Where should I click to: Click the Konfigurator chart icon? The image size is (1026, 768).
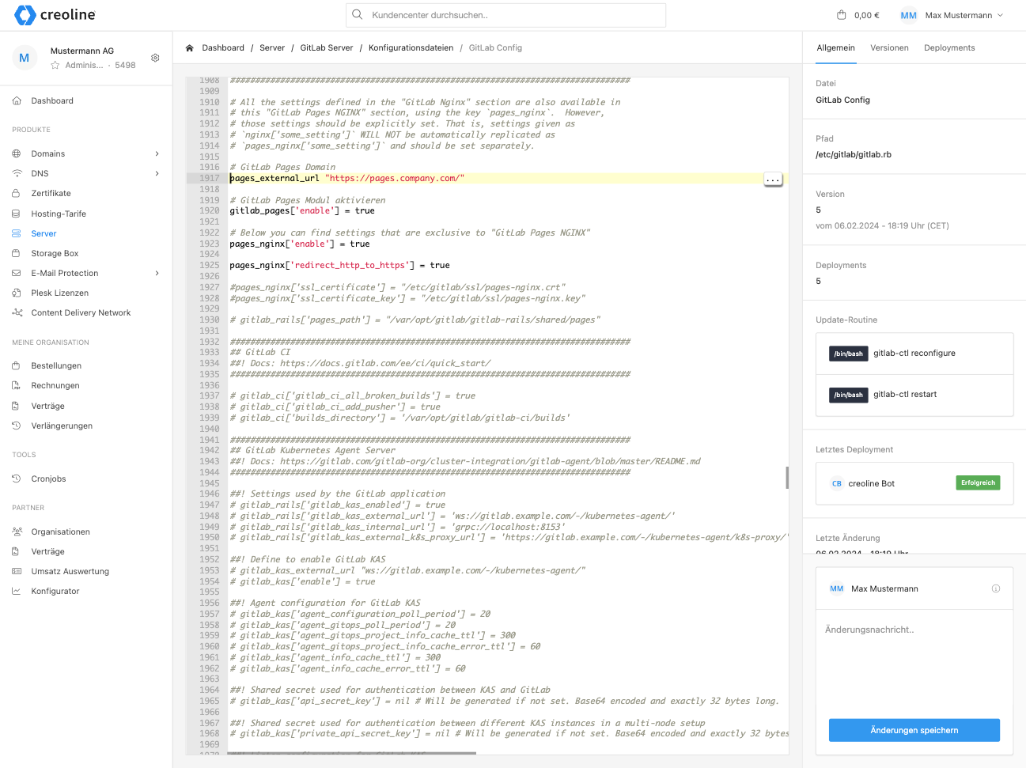point(17,591)
